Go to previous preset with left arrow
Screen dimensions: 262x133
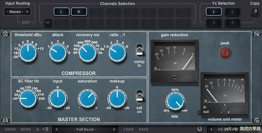[57, 129]
